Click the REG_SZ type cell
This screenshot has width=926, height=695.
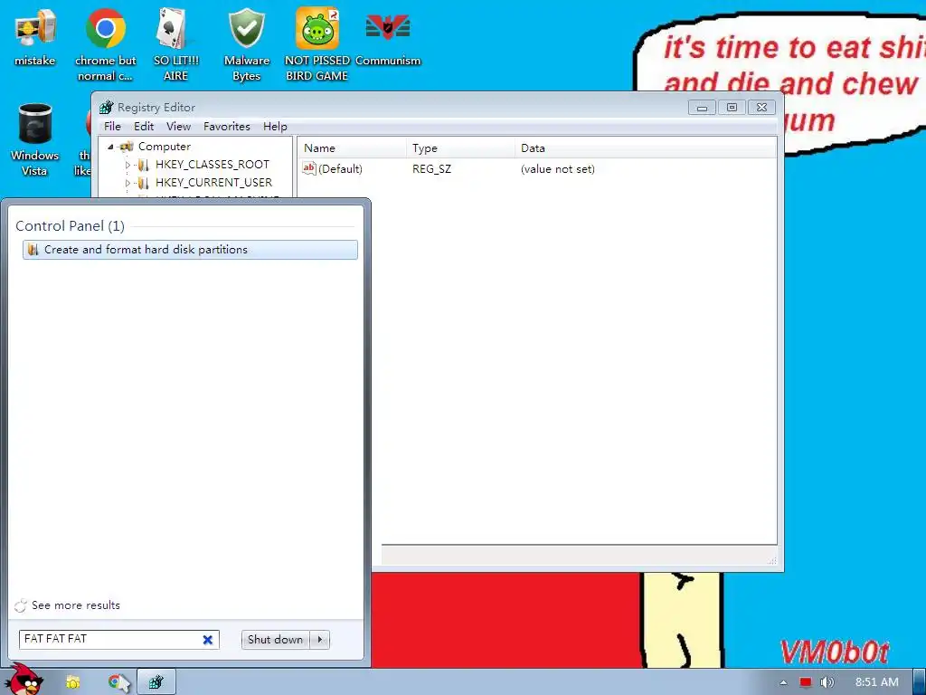coord(431,169)
